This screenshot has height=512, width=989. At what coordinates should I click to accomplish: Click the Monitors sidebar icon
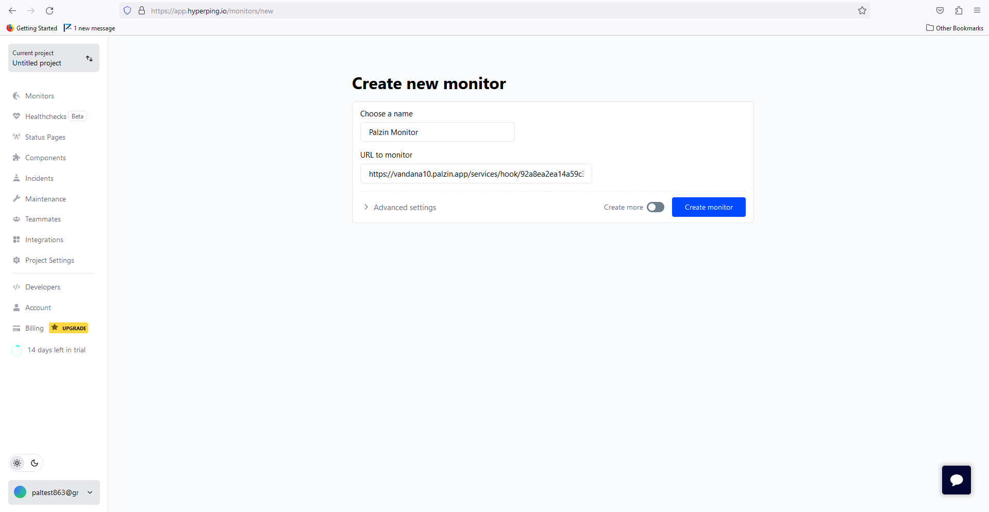pos(16,96)
